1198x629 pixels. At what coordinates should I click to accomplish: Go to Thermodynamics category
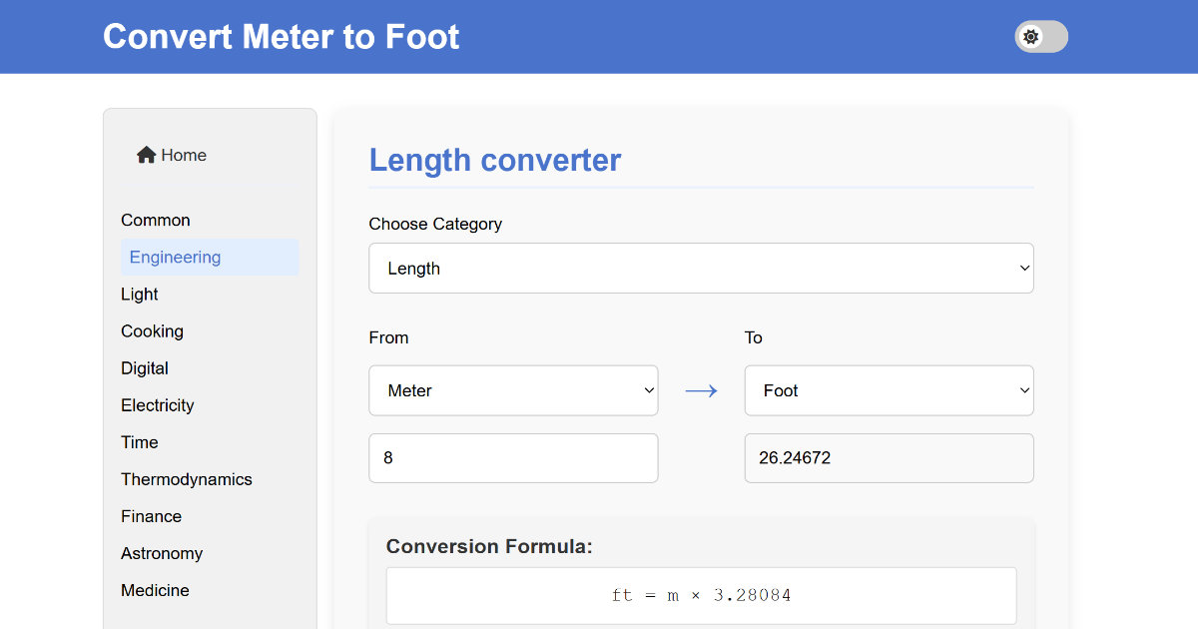tap(187, 478)
